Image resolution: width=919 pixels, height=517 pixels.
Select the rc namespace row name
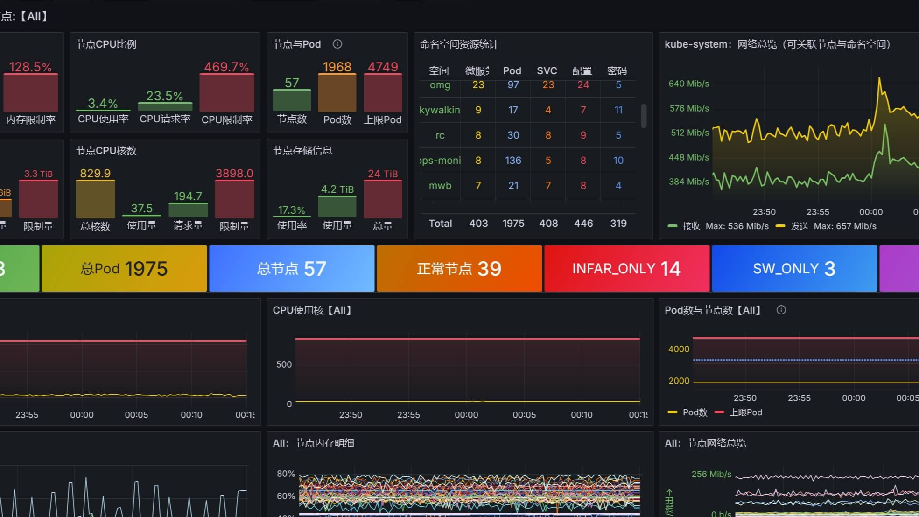tap(440, 135)
